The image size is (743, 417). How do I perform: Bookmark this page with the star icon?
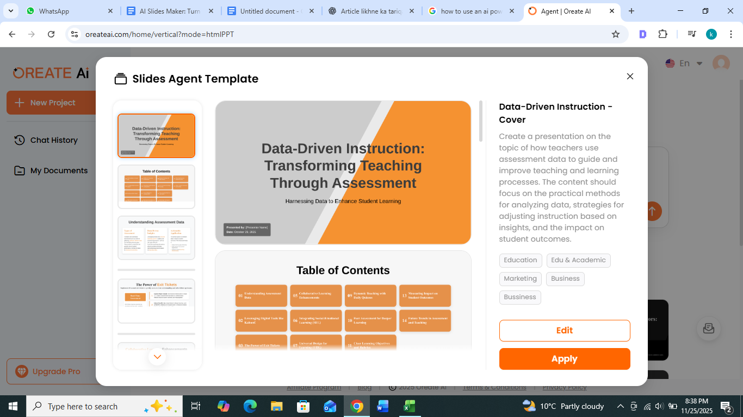click(616, 34)
